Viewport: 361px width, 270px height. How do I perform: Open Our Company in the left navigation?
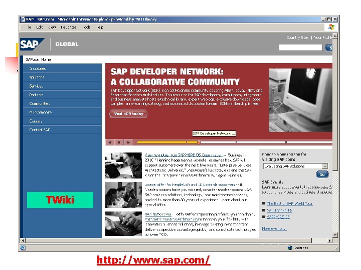pos(62,112)
